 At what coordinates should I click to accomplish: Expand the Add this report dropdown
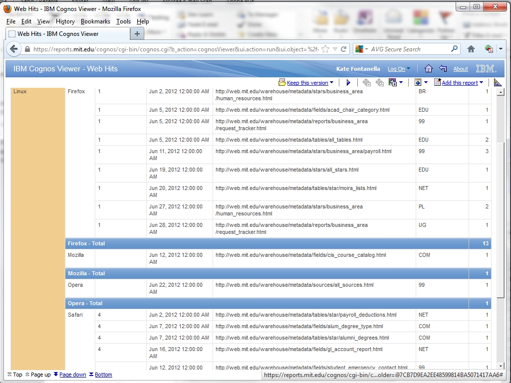pyautogui.click(x=481, y=83)
